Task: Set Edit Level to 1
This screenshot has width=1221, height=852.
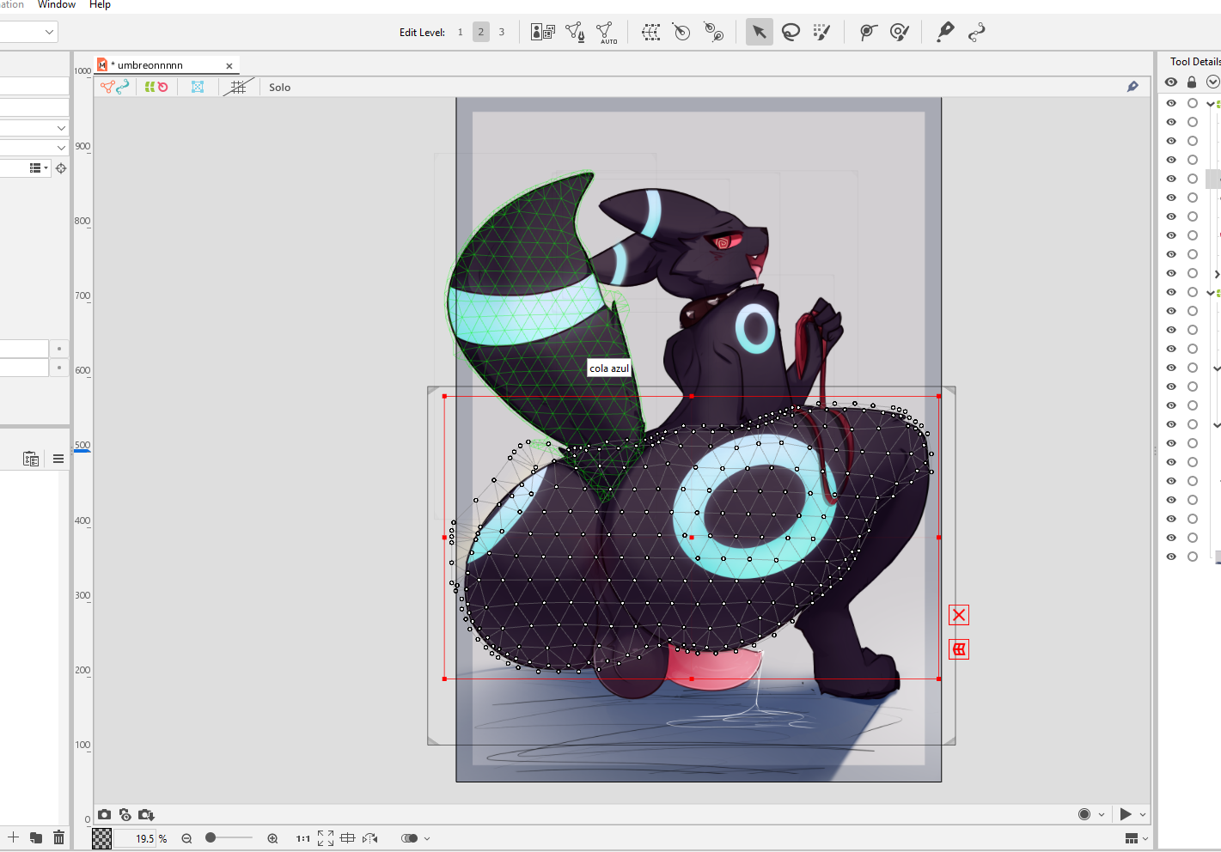Action: [461, 33]
